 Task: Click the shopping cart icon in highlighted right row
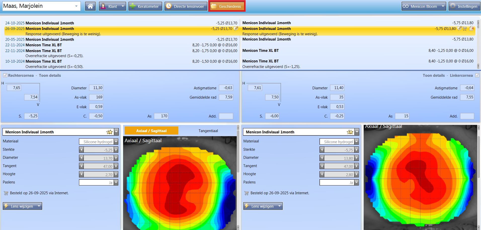coord(465,28)
